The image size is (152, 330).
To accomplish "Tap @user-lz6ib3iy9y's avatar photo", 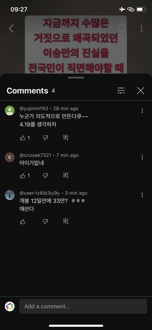I will (10, 195).
